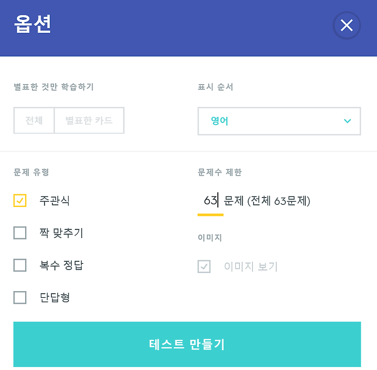Image resolution: width=377 pixels, height=370 pixels.
Task: Click the 짝 맞추기 label text
Action: click(62, 233)
